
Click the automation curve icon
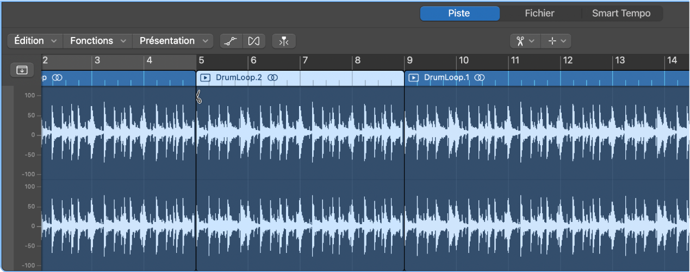(231, 41)
